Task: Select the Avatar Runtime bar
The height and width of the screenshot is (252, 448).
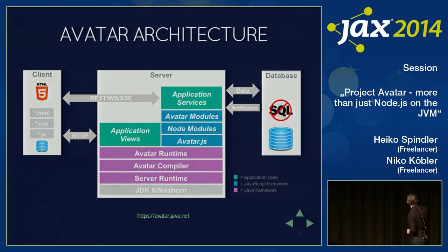Action: tap(161, 153)
